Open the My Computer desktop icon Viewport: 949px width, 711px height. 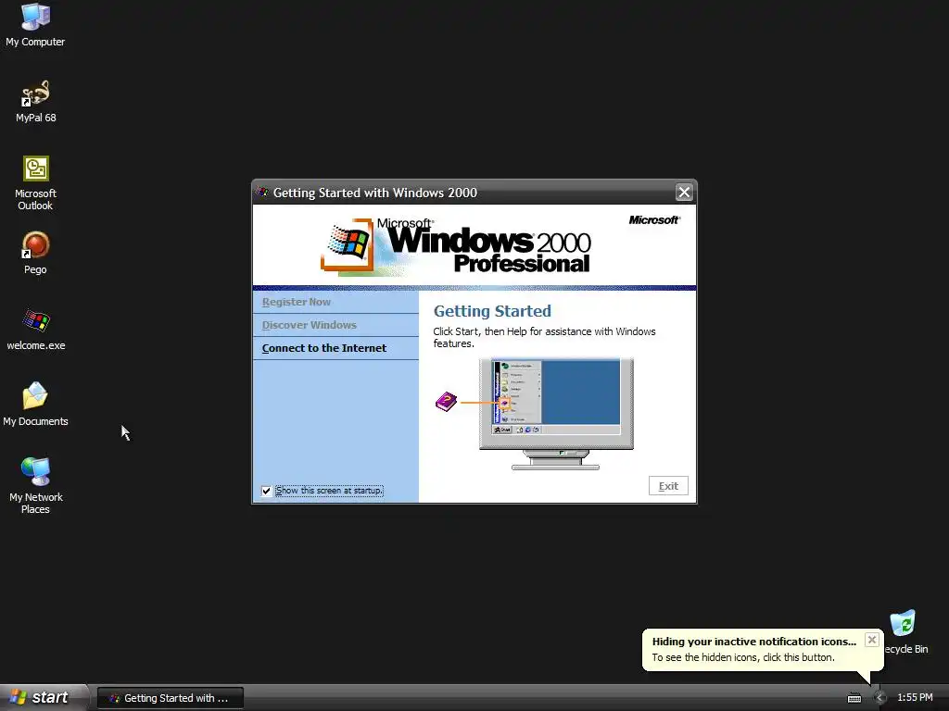(x=35, y=25)
